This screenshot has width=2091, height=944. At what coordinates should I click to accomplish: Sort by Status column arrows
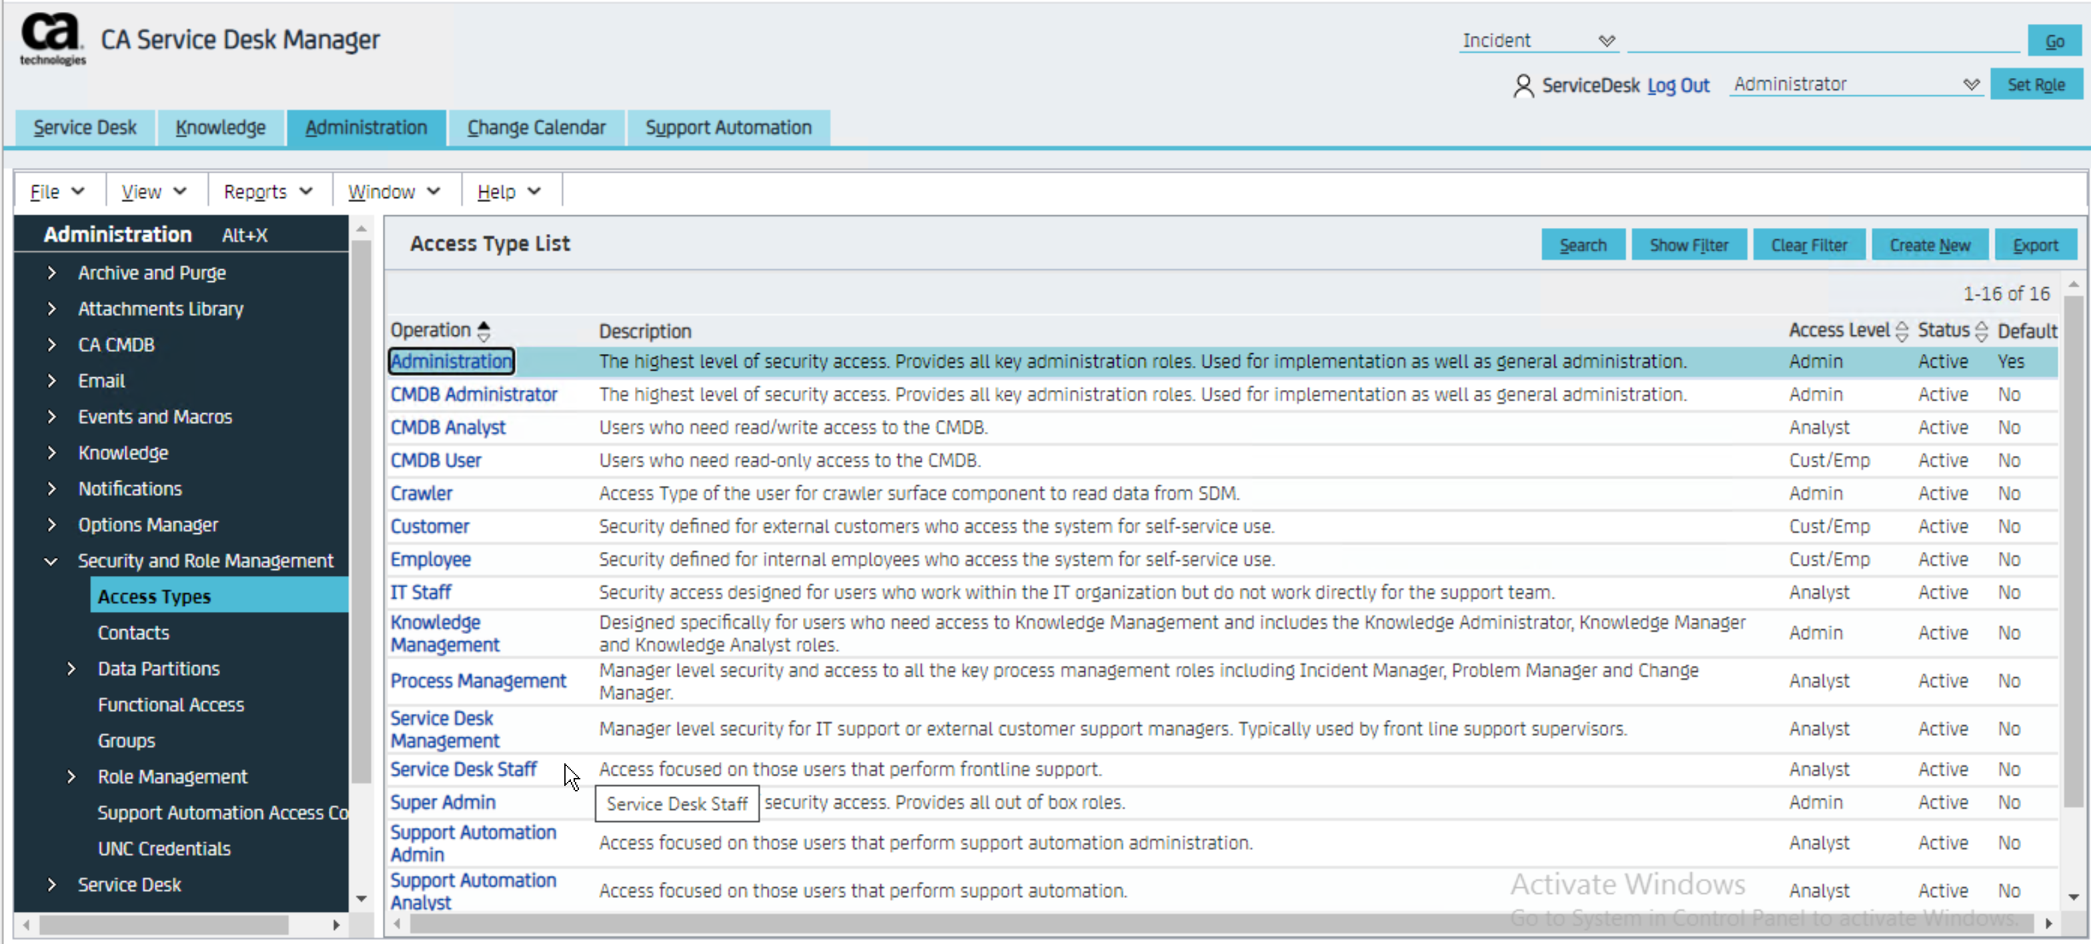coord(1982,331)
